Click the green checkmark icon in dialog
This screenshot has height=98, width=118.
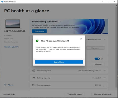(37, 41)
